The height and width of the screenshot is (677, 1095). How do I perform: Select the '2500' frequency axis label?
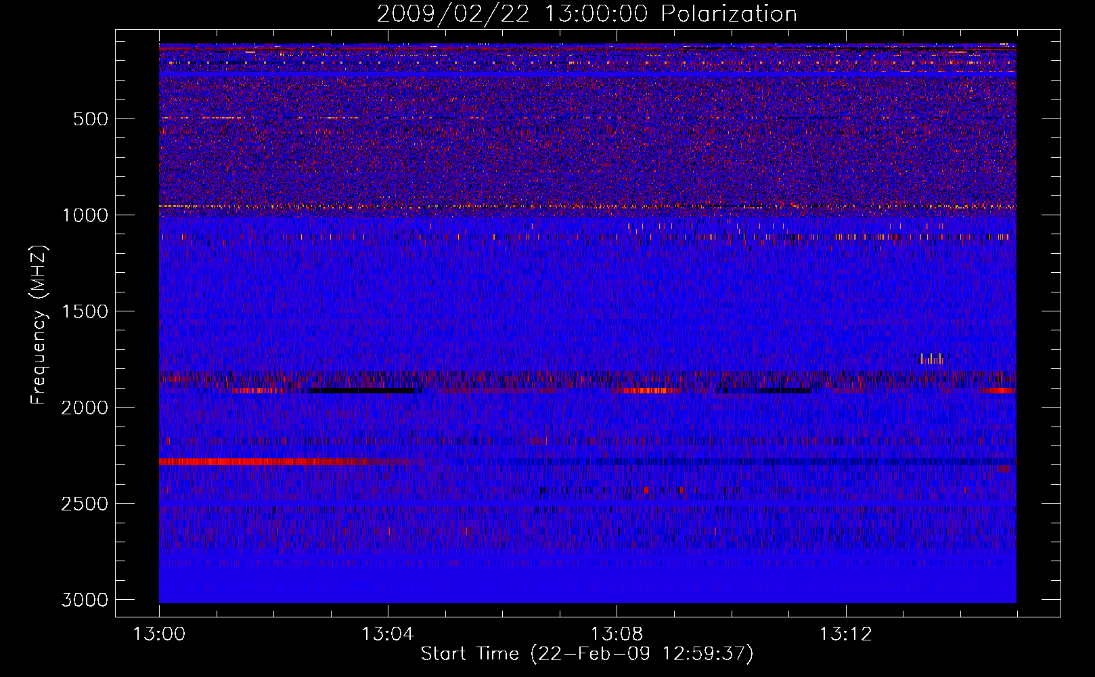point(85,504)
